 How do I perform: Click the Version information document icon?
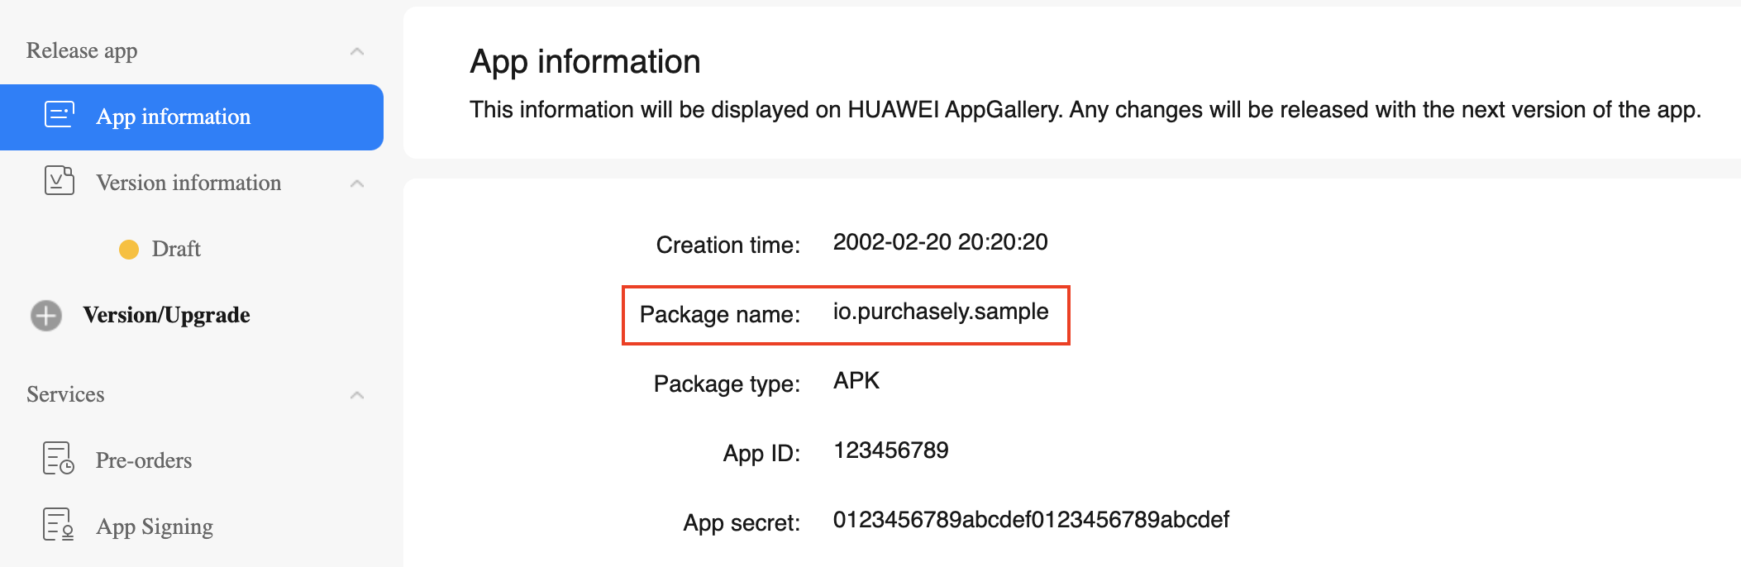(x=59, y=181)
